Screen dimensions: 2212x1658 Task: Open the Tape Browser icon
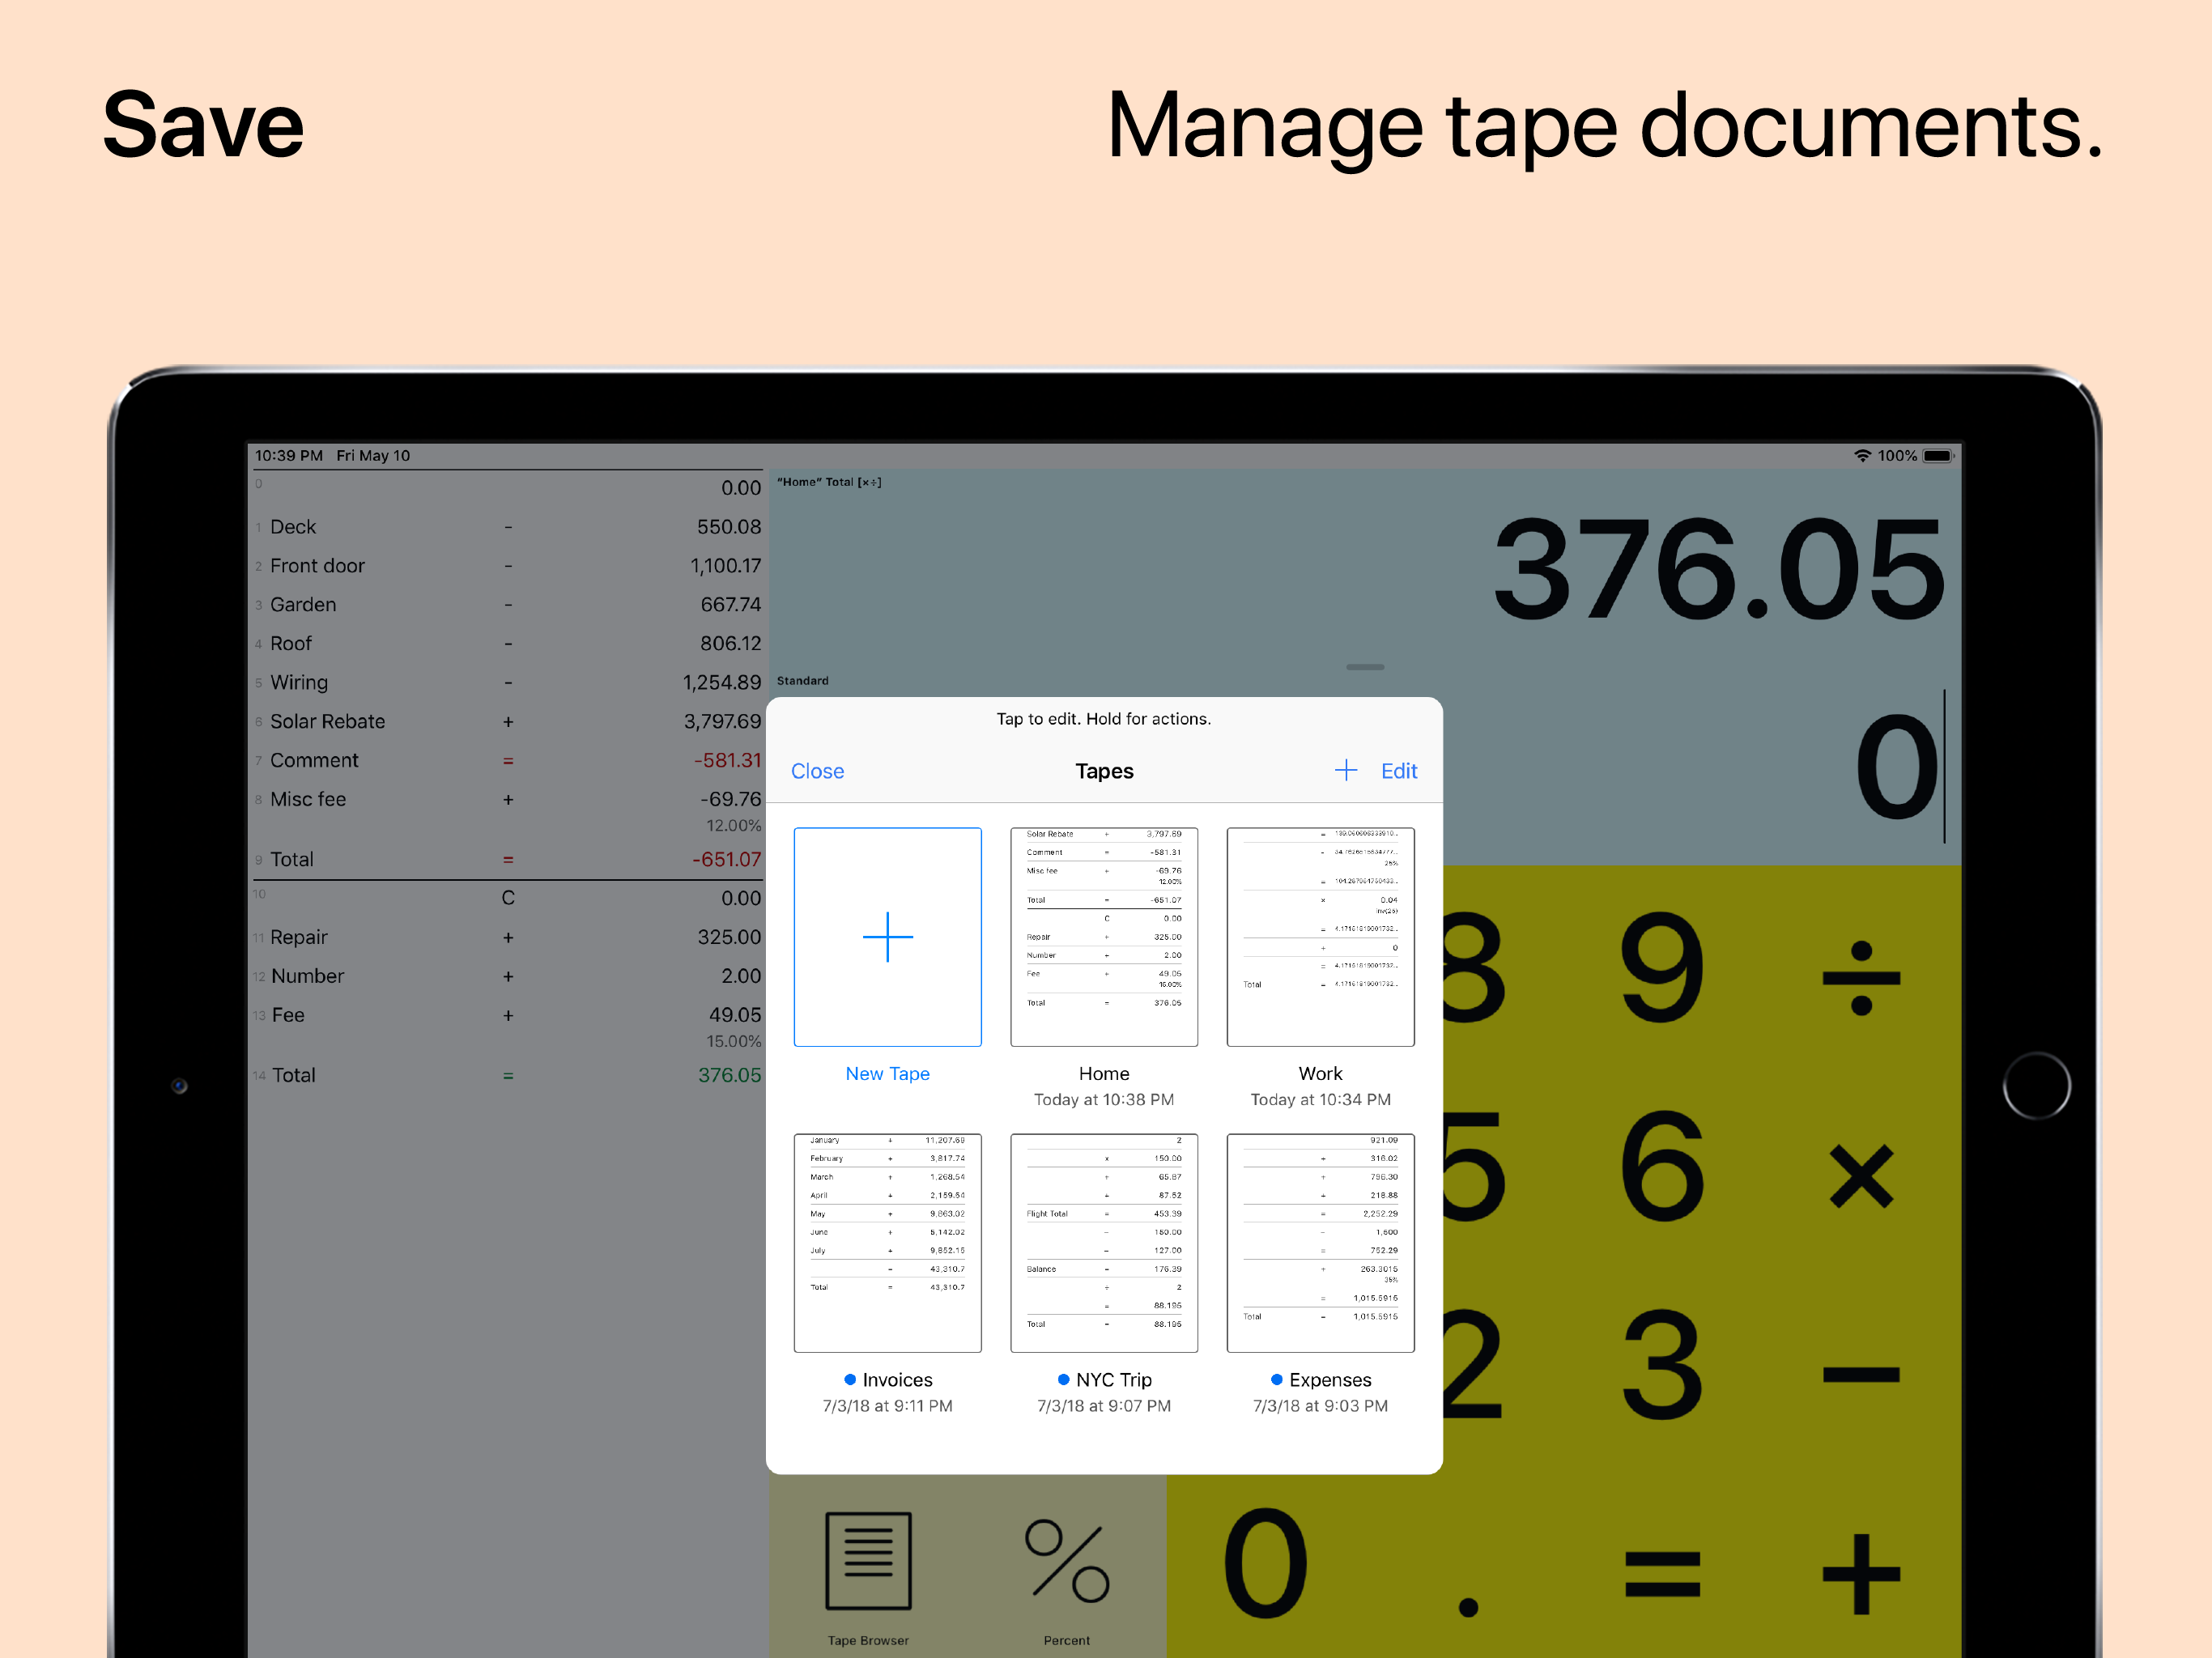(867, 1560)
